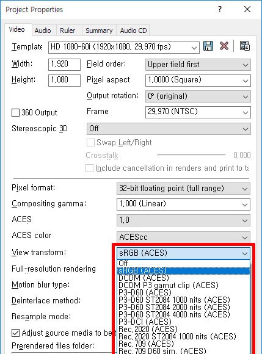The width and height of the screenshot is (262, 354).
Task: Uncheck Adjust source media checkbox
Action: pyautogui.click(x=15, y=333)
